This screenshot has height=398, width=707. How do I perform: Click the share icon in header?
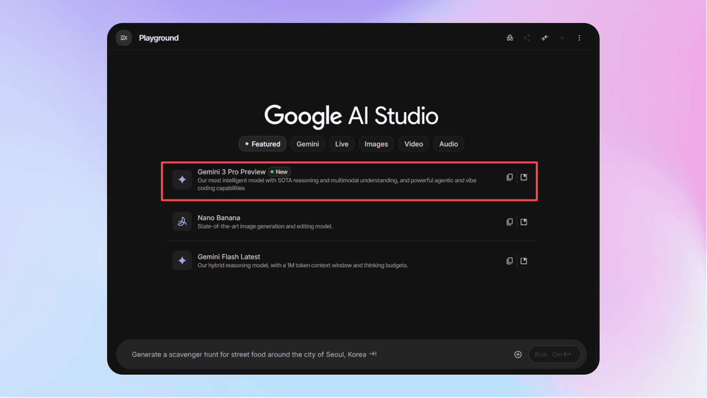527,38
